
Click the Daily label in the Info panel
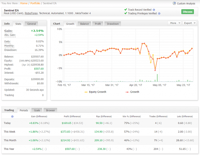click(7, 42)
